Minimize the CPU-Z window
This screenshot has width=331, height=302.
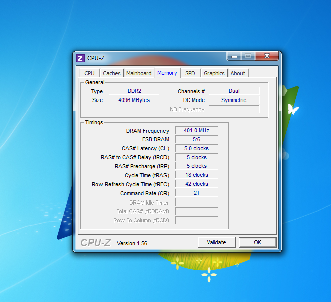coord(234,56)
